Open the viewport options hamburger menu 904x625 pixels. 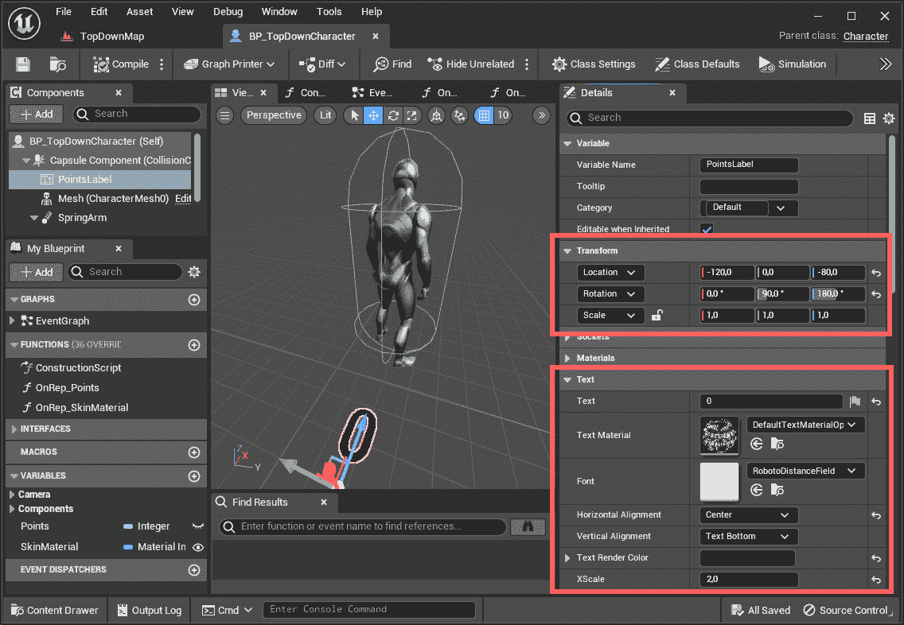pyautogui.click(x=225, y=115)
